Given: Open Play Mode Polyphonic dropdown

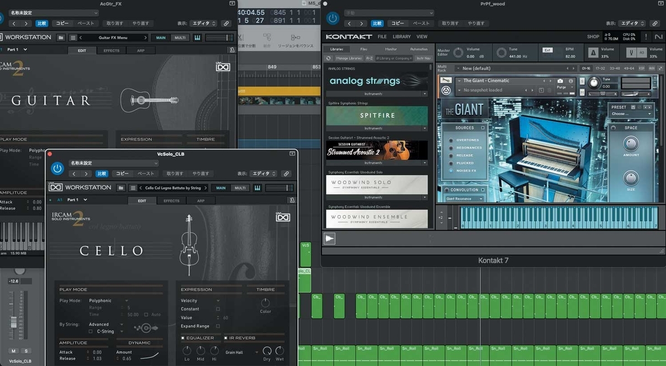Looking at the screenshot, I should coord(108,301).
